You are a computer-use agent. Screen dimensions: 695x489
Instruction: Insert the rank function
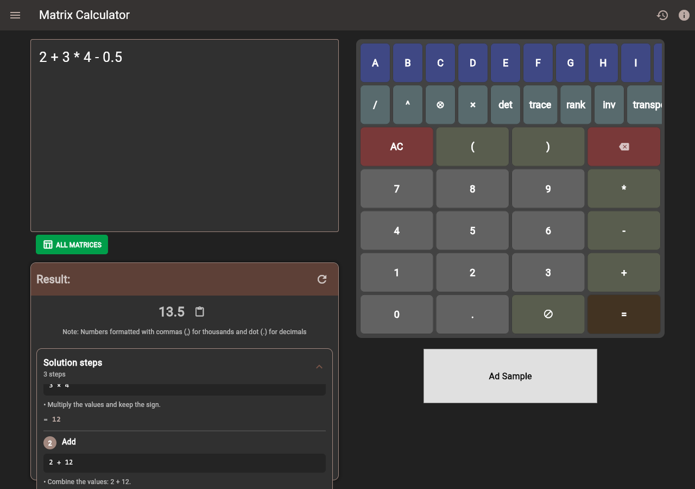click(576, 105)
